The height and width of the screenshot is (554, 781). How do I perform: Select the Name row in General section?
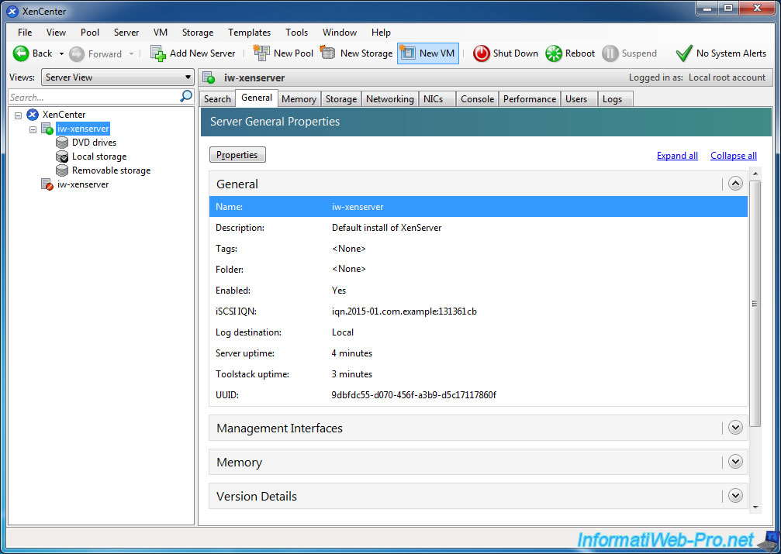coord(479,207)
